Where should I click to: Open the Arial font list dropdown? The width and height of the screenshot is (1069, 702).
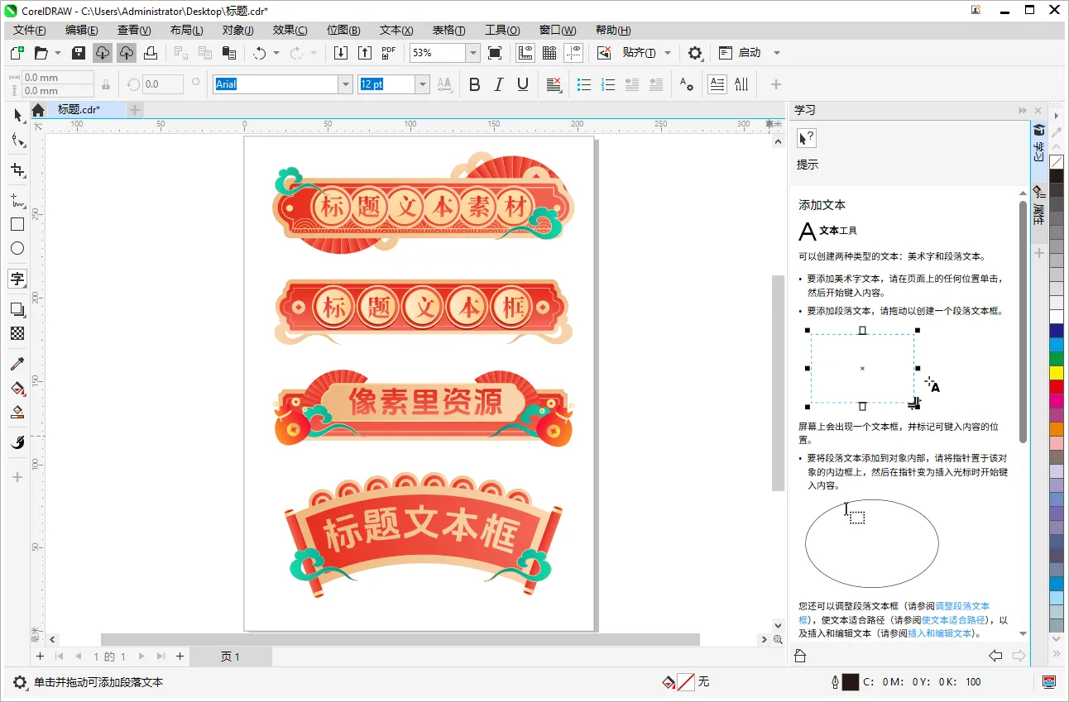tap(345, 84)
